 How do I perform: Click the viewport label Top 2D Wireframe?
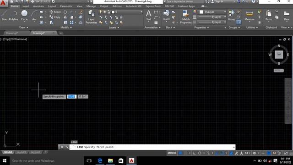coord(13,39)
